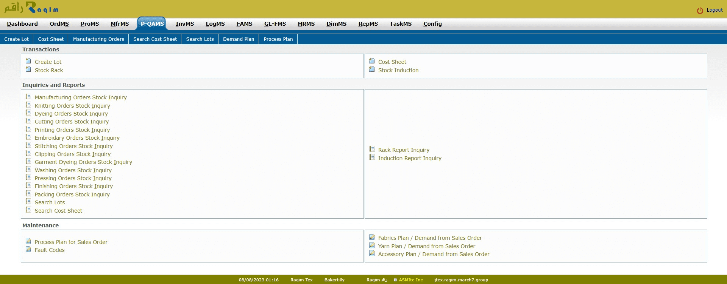The image size is (727, 284).
Task: Open Yarn Plan / Demand from Sales Order
Action: (x=426, y=246)
